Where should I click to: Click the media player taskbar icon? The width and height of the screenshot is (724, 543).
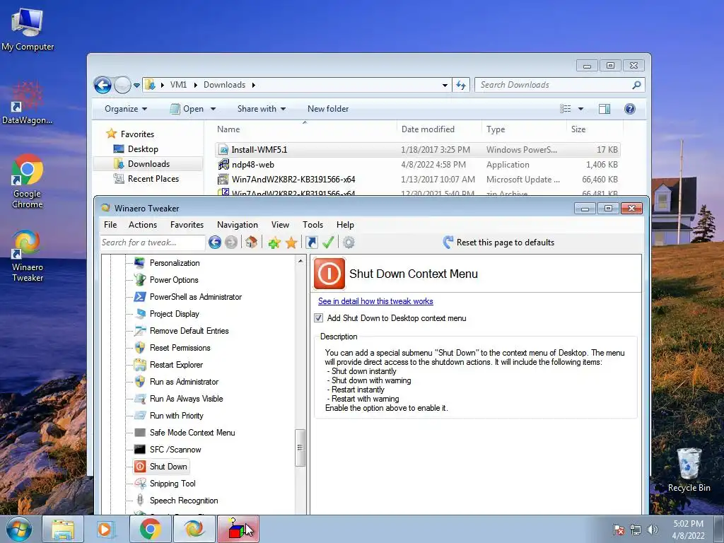pyautogui.click(x=106, y=529)
